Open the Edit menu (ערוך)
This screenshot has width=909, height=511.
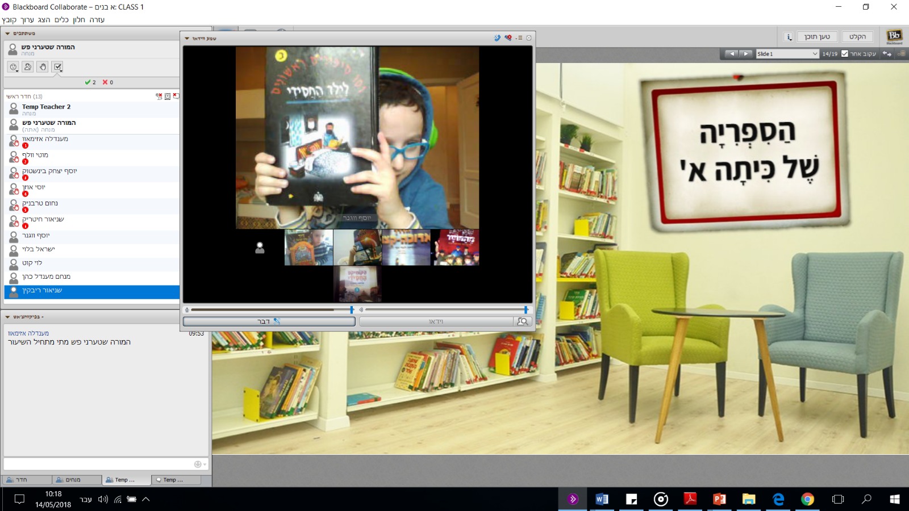[x=27, y=20]
